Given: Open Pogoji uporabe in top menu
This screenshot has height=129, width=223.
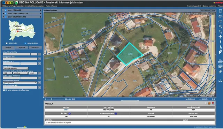Looking at the screenshot, I should (18, 6).
